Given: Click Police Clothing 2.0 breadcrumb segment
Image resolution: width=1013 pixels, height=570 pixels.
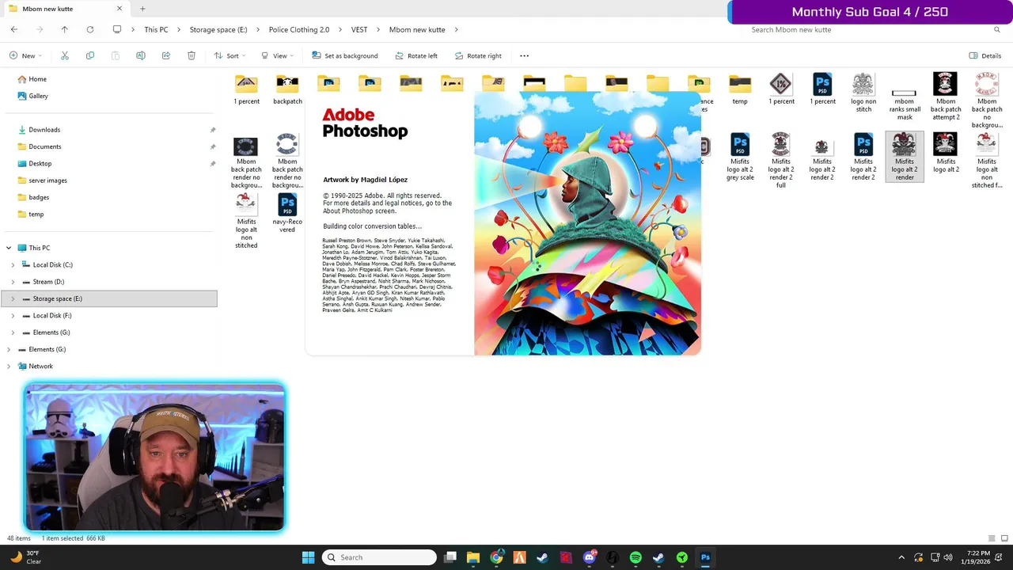Looking at the screenshot, I should tap(299, 29).
